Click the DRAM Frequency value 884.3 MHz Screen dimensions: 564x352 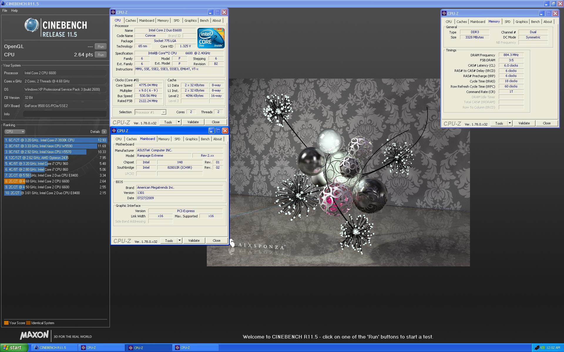coord(511,55)
